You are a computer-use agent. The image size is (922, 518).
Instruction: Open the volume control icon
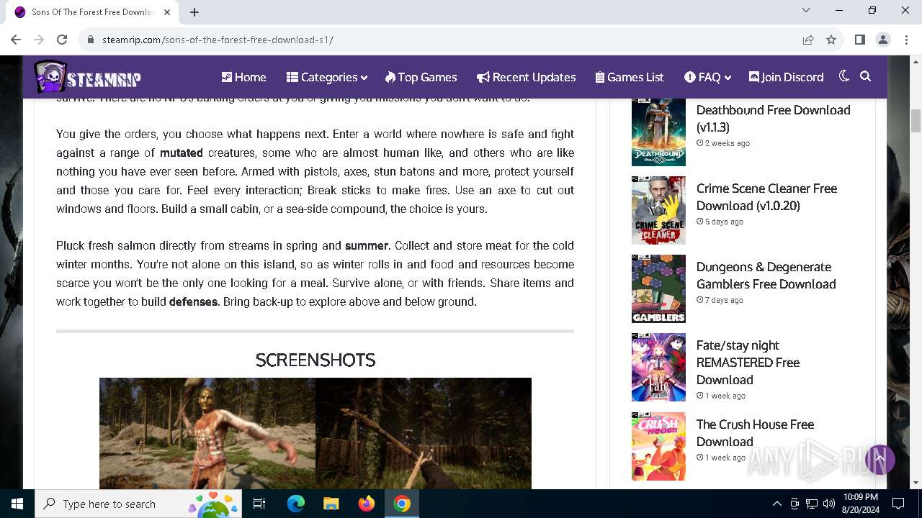(828, 504)
